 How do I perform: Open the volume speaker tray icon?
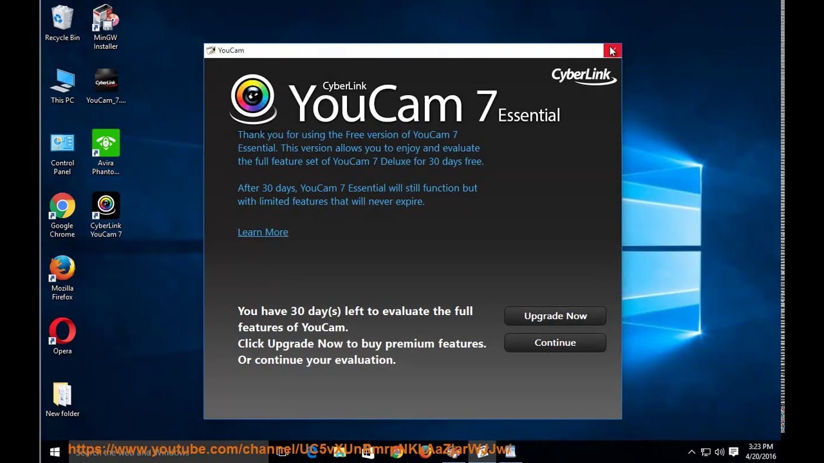[x=719, y=452]
